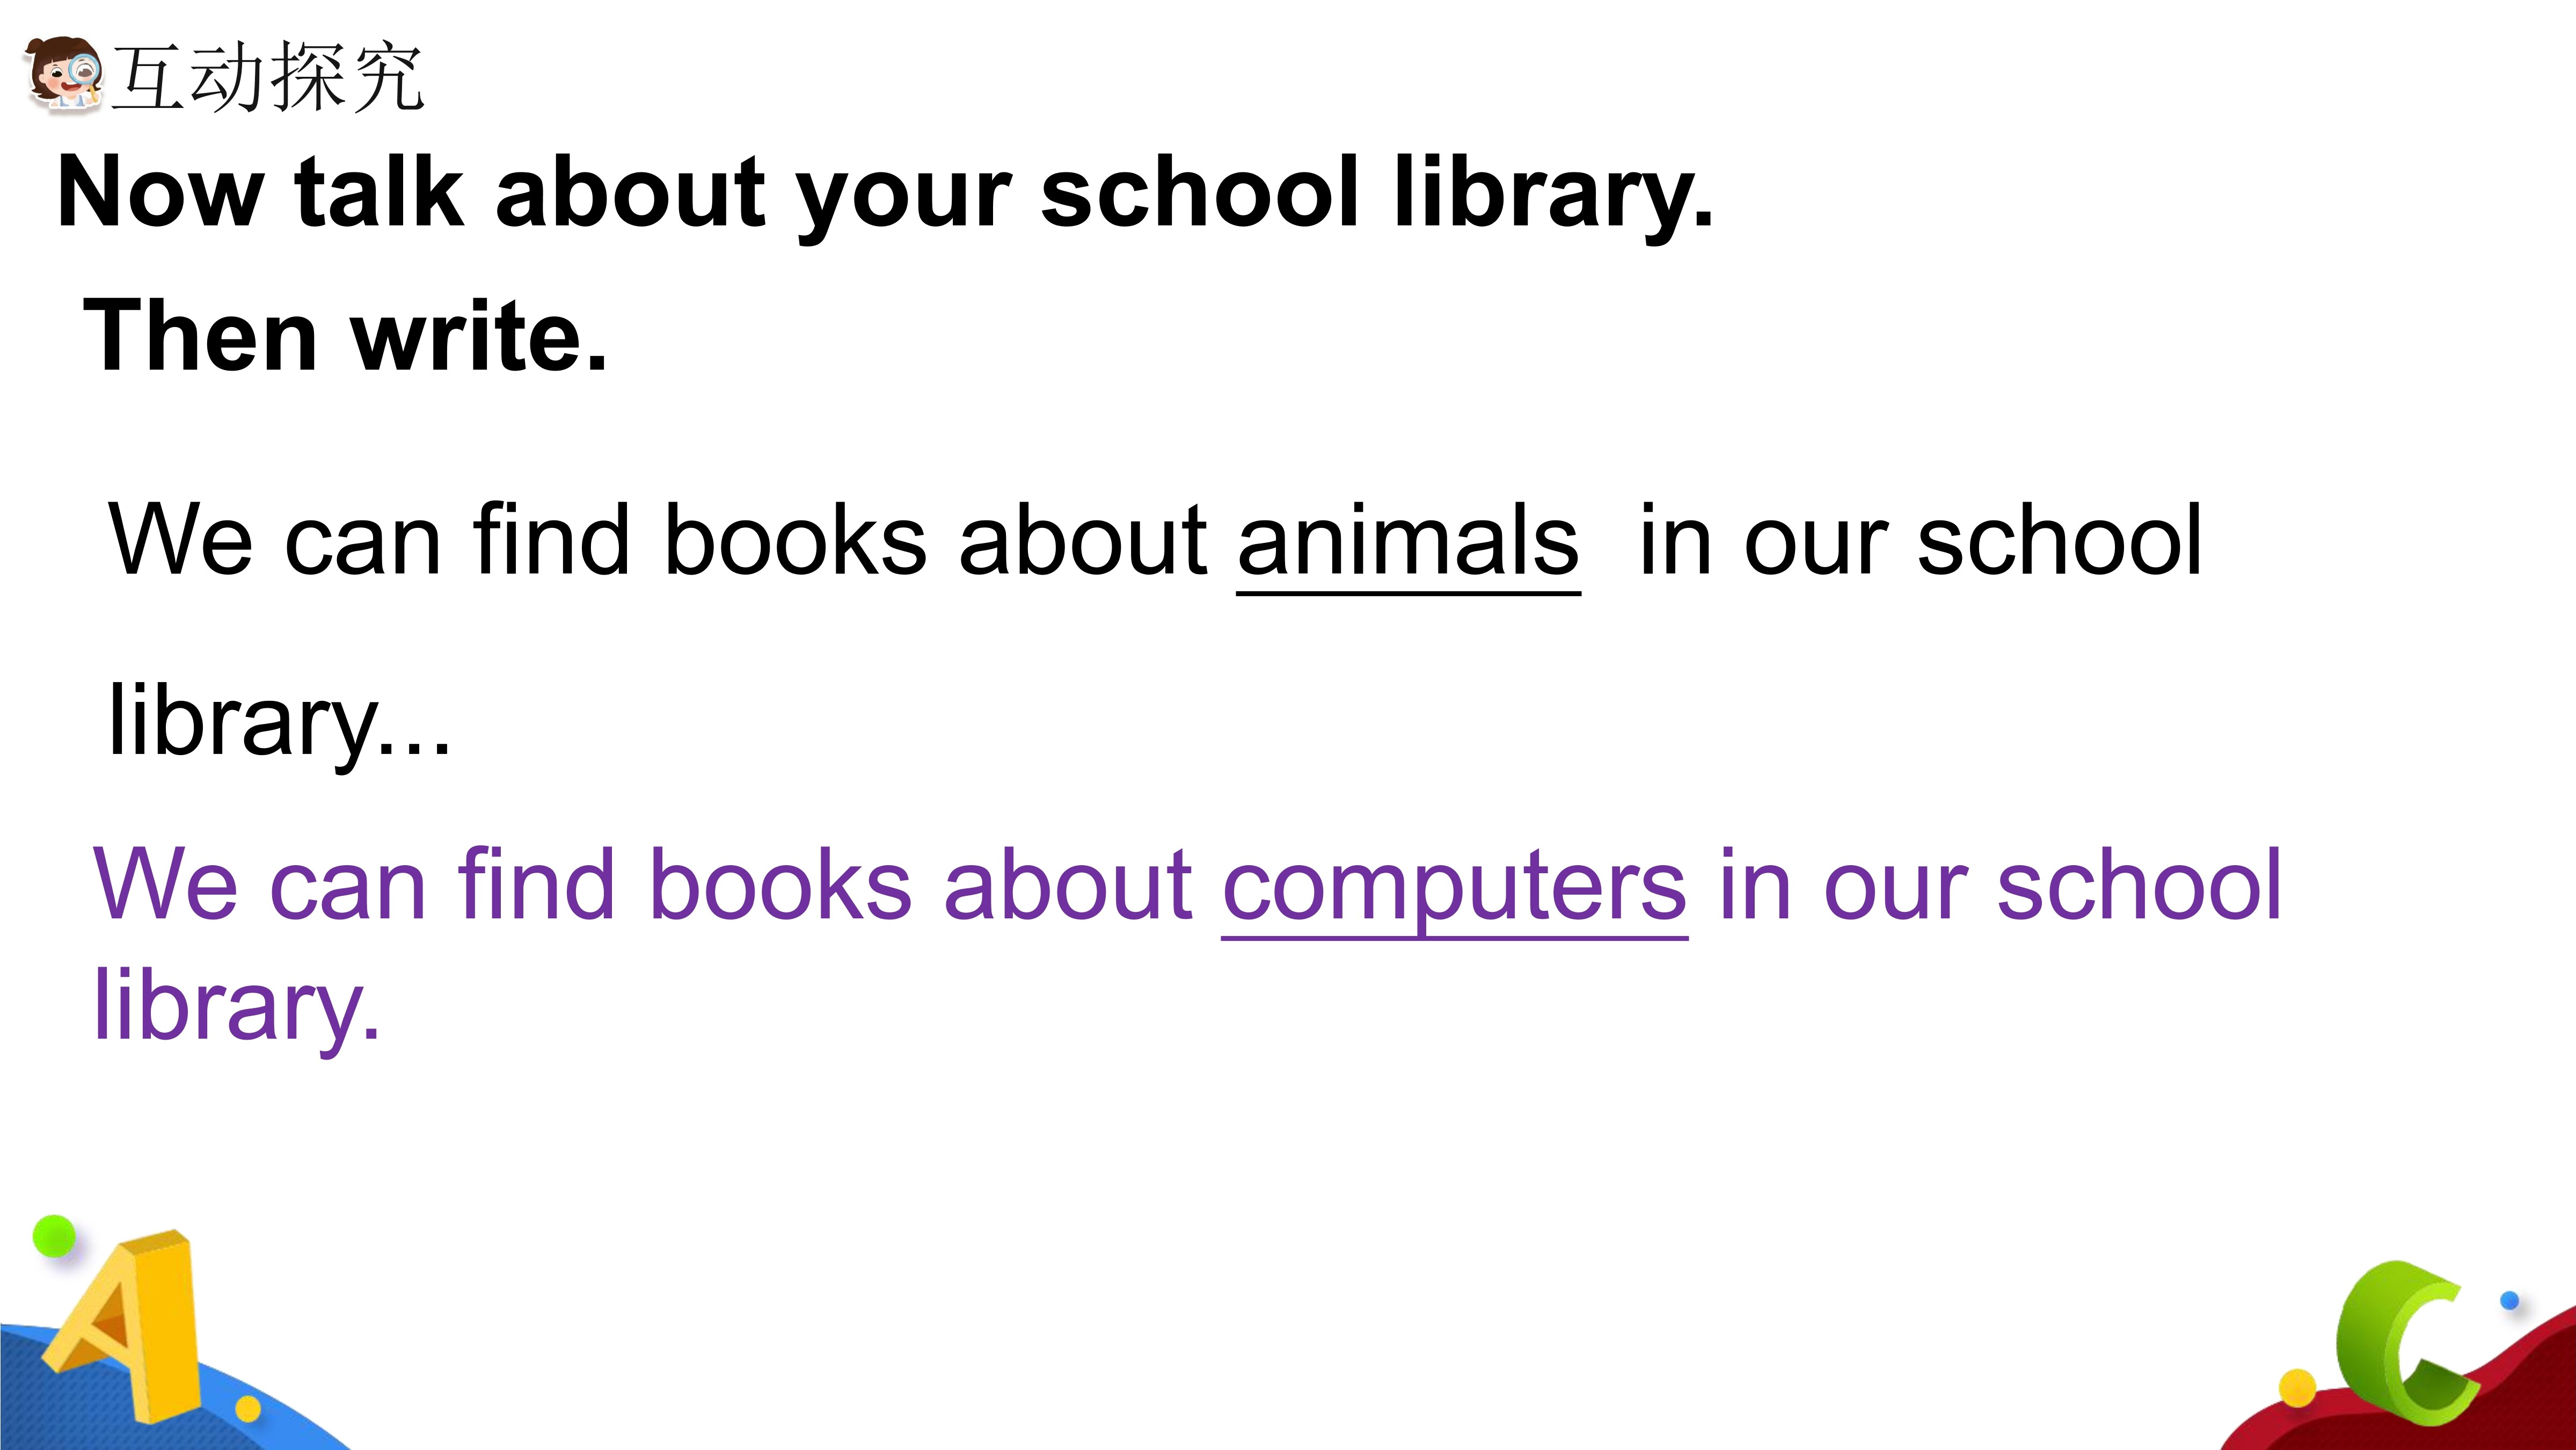
Task: Click the black word library... ending
Action: pyautogui.click(x=280, y=721)
